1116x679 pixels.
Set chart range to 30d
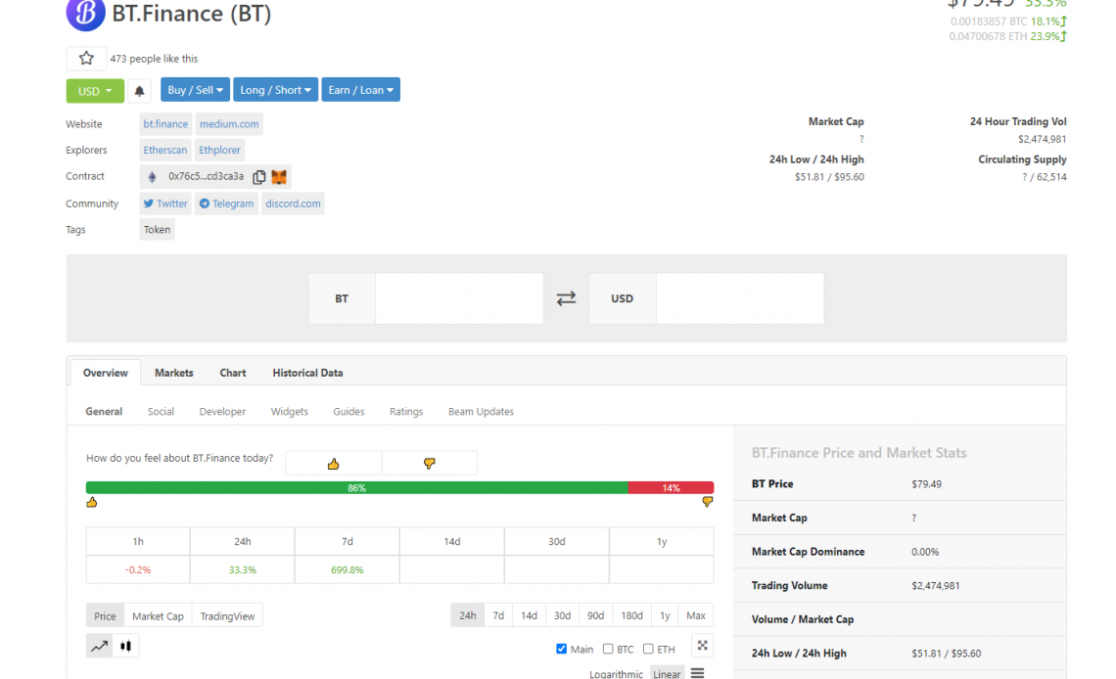562,615
